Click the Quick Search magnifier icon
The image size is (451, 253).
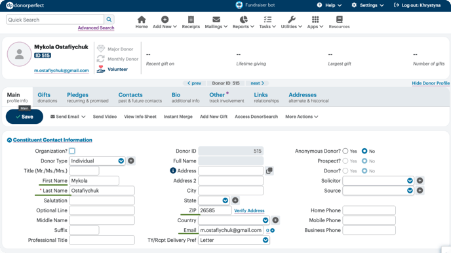tap(109, 20)
